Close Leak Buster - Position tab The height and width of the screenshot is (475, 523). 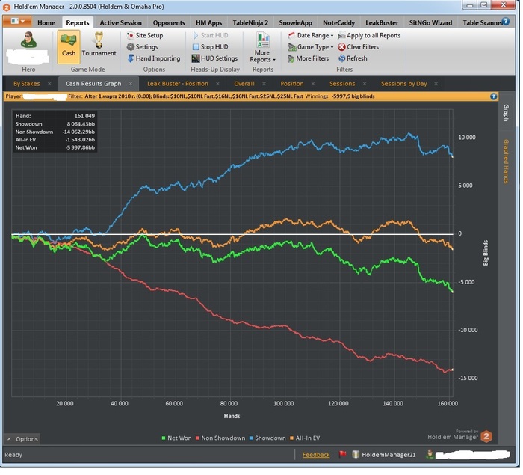pos(217,84)
